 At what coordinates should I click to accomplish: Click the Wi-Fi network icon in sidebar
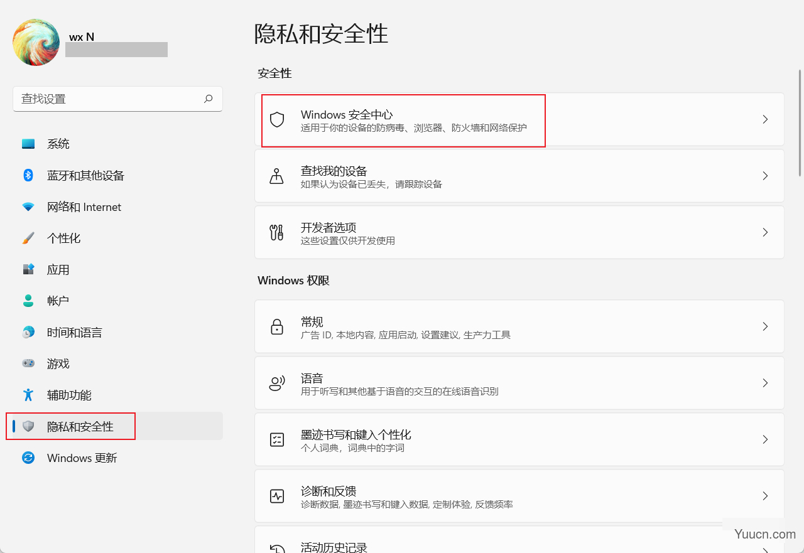point(28,207)
